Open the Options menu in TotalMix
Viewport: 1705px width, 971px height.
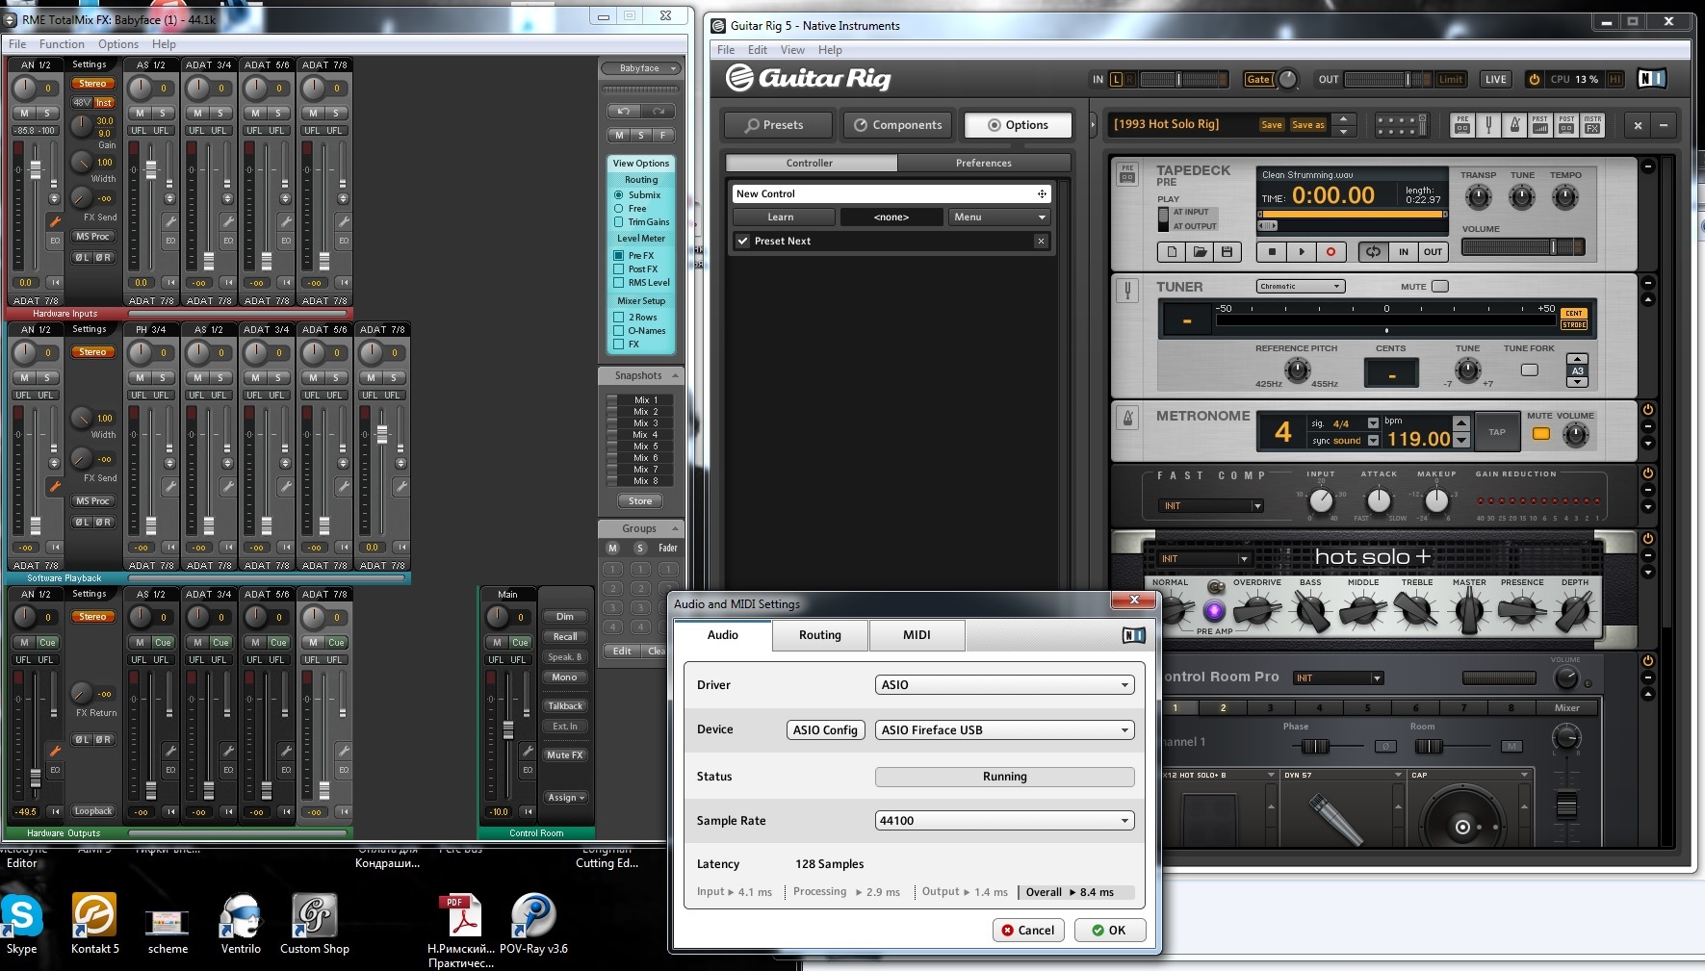[x=118, y=44]
